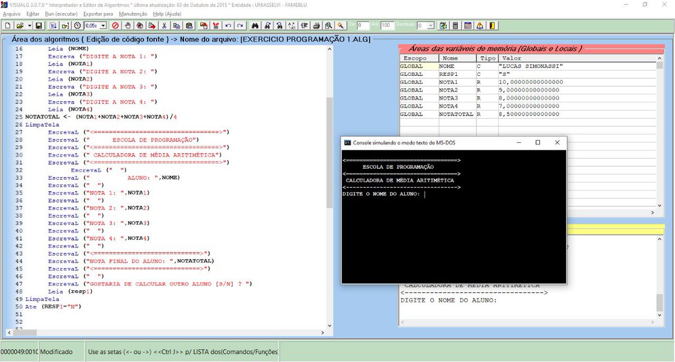Select the RESP1 variable name cell
Screen dimensions: 675x362
pyautogui.click(x=457, y=74)
